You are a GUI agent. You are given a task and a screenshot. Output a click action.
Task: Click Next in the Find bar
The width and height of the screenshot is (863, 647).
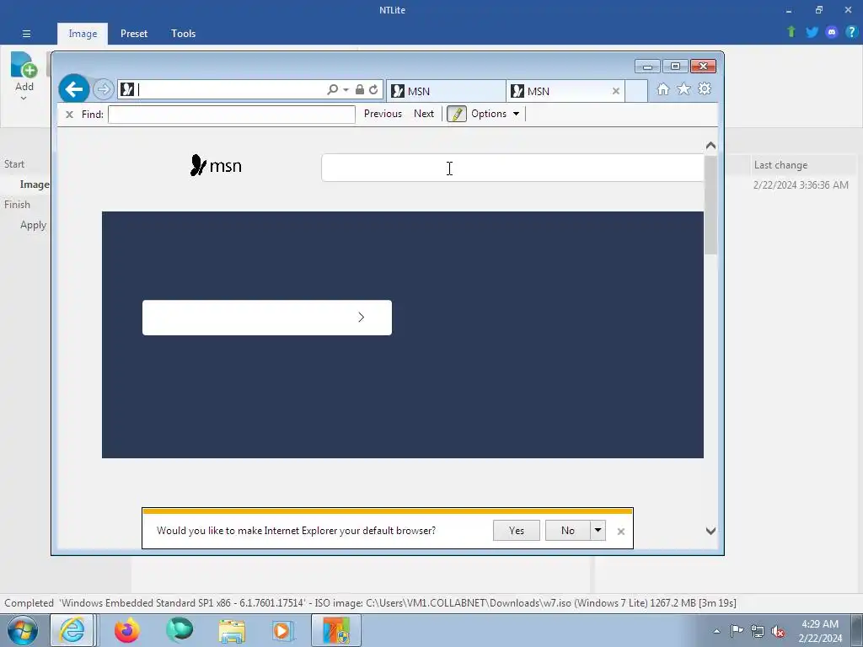[424, 114]
